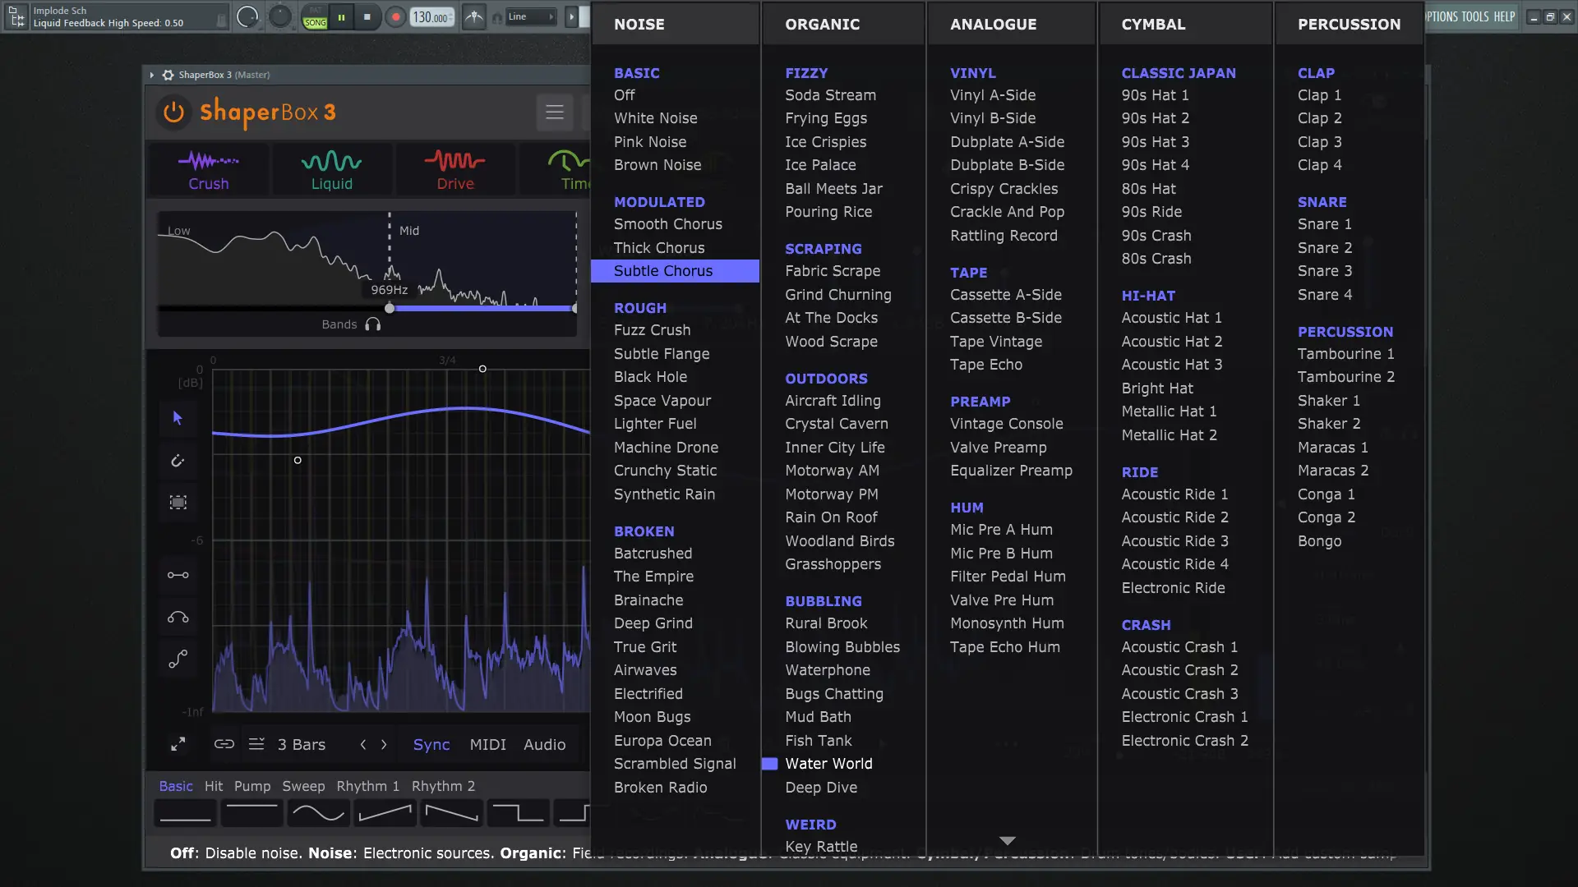Select the Liquid shaper module
Viewport: 1578px width, 887px height.
331,170
